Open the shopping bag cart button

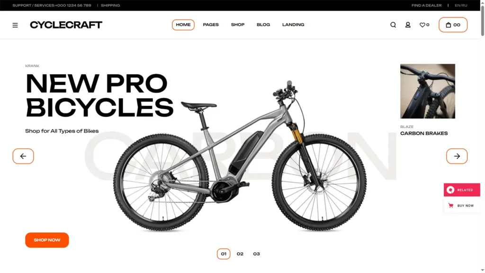[453, 25]
